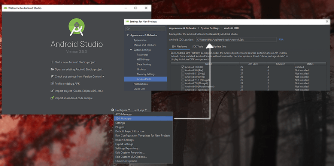
Task: Choose Export Settings menu entry
Action: [143, 144]
